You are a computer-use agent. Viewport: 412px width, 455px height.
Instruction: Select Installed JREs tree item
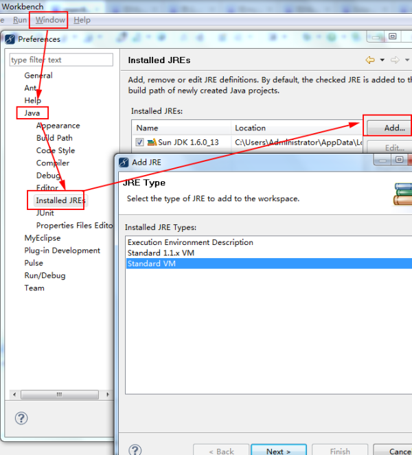[60, 200]
